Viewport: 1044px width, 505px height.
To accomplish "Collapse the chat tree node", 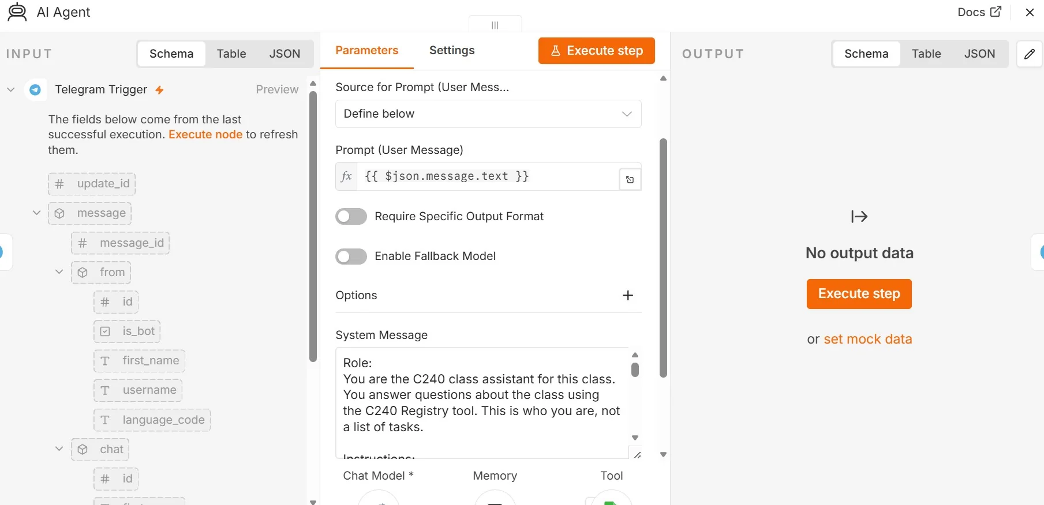I will pyautogui.click(x=59, y=449).
